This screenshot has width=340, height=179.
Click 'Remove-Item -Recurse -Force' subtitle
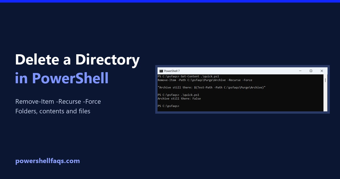[x=58, y=101]
